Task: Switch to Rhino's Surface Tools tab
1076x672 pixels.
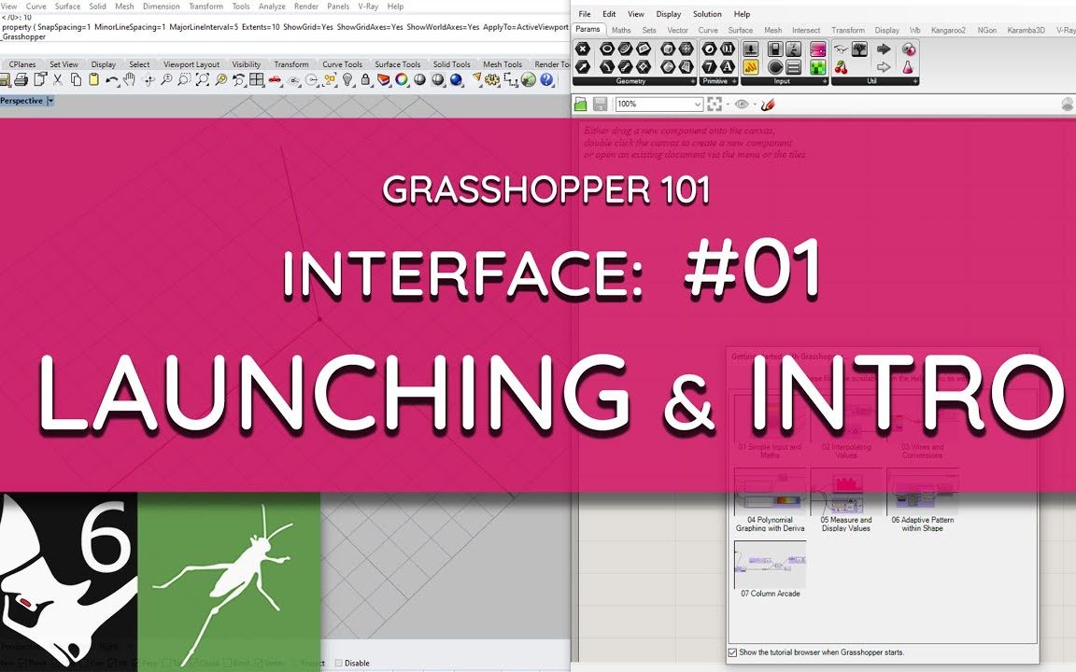Action: tap(399, 64)
